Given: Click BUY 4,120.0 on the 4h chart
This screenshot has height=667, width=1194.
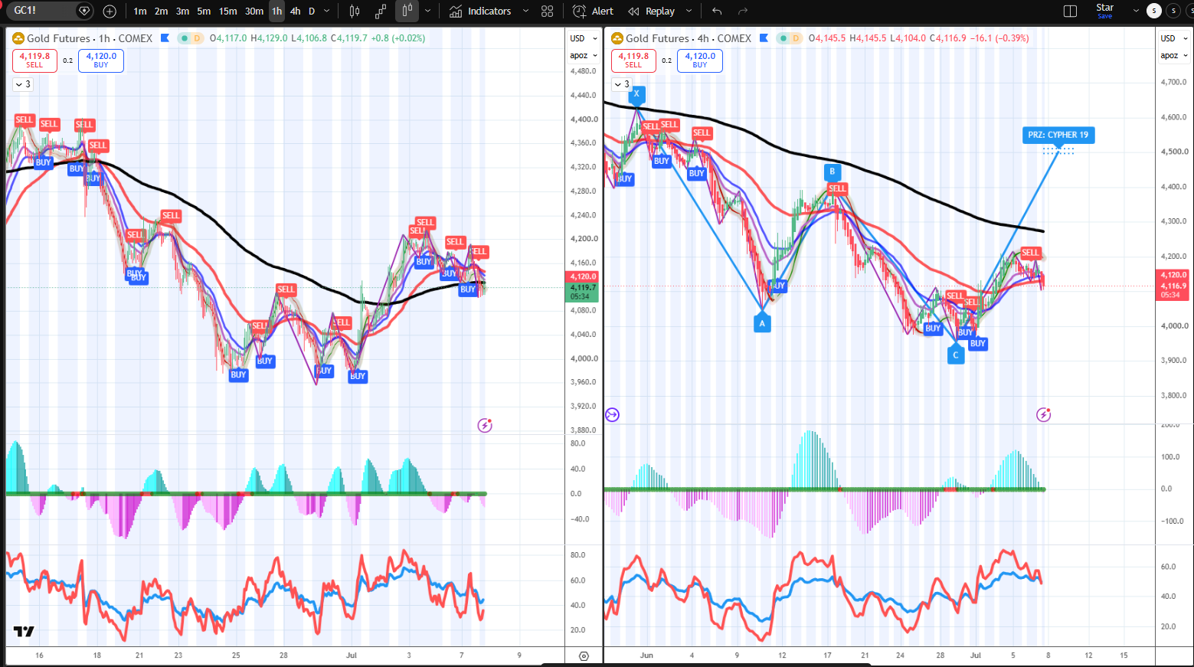Looking at the screenshot, I should [x=700, y=60].
